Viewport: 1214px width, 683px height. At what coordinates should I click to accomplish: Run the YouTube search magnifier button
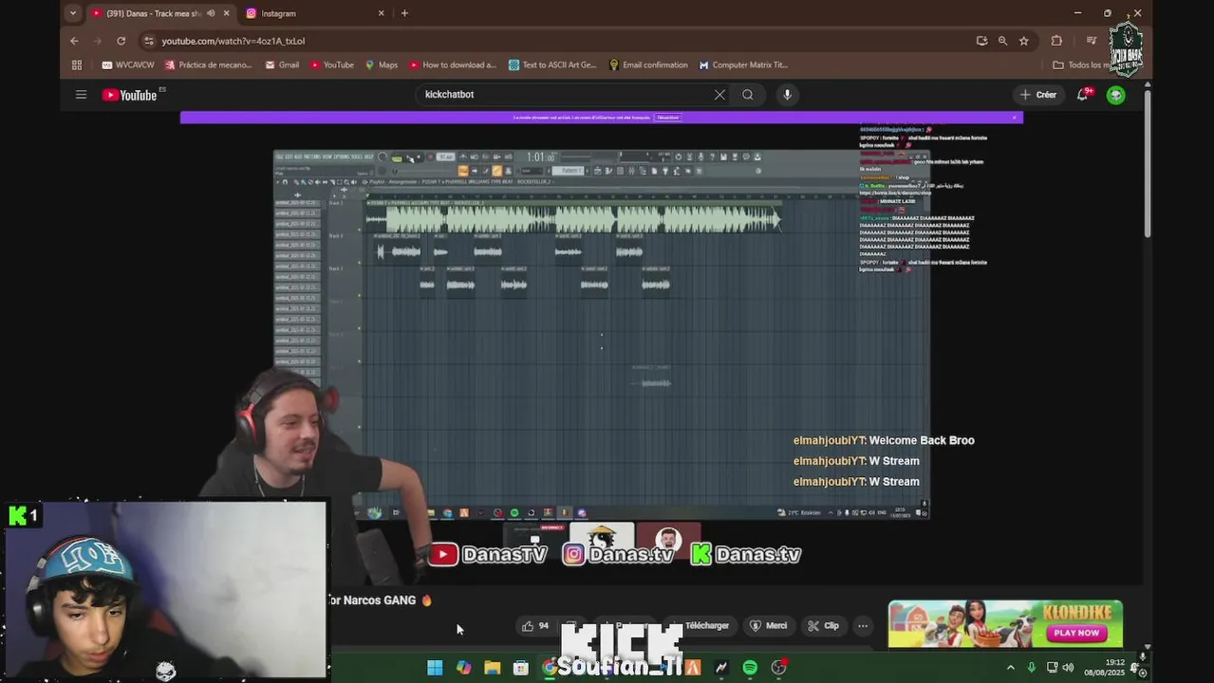click(748, 95)
